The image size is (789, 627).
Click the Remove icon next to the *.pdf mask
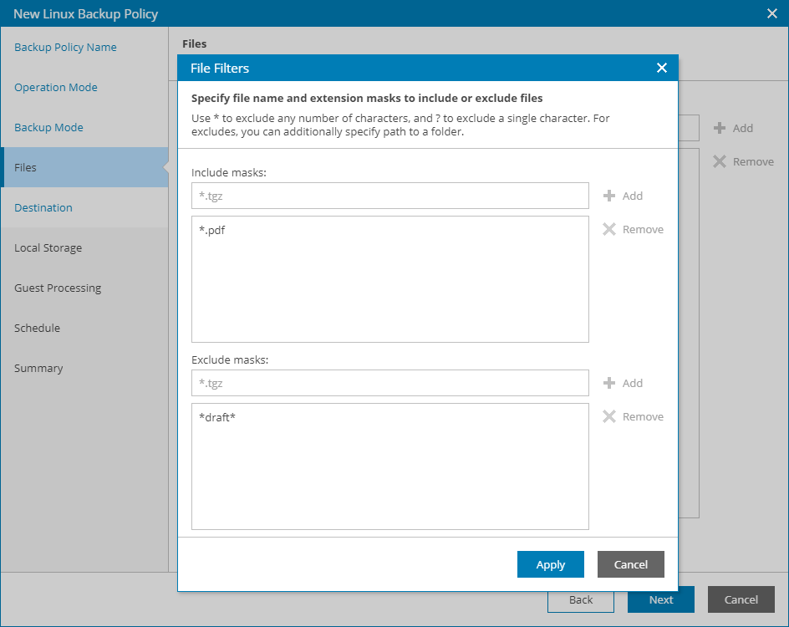point(633,229)
